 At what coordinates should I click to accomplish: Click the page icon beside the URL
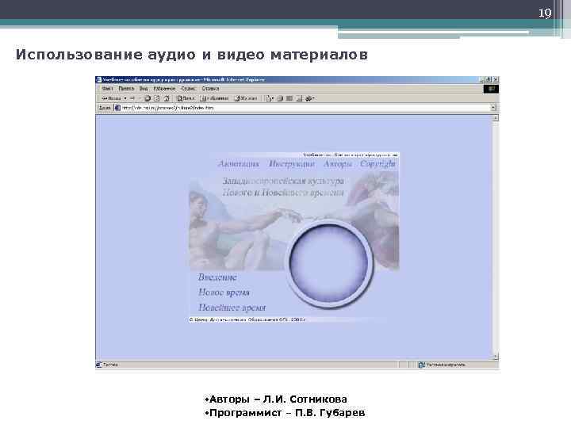117,108
